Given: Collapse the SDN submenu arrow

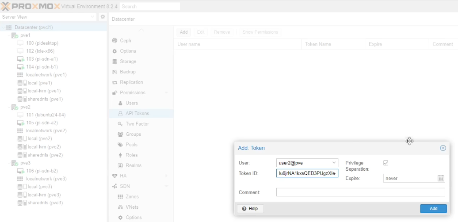Looking at the screenshot, I should 167,186.
